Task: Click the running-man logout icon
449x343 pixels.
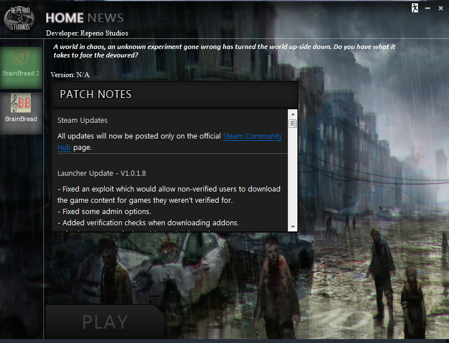Action: click(x=415, y=8)
